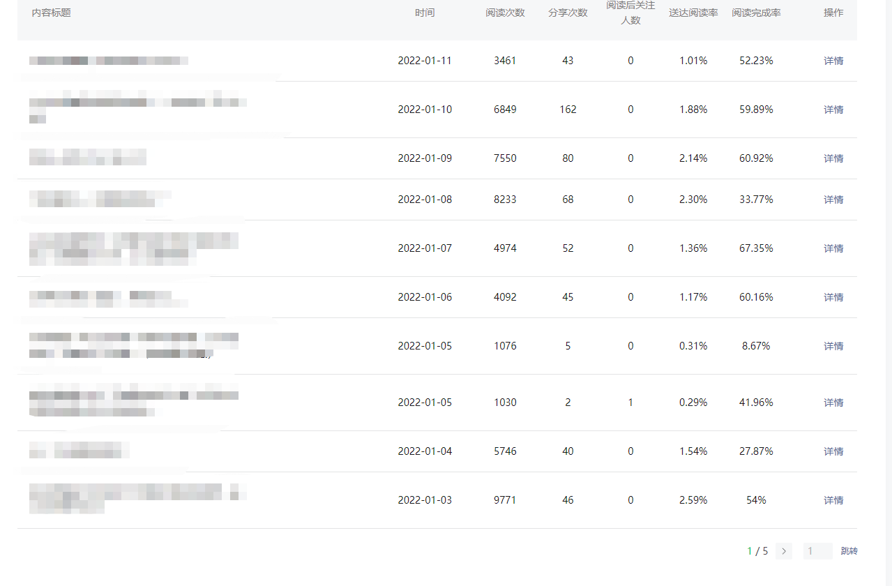
Task: Select the date cell 2022-01-11
Action: (x=425, y=61)
